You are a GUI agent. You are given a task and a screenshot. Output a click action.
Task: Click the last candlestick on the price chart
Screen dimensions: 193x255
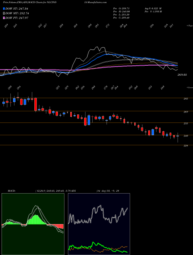coord(178,137)
